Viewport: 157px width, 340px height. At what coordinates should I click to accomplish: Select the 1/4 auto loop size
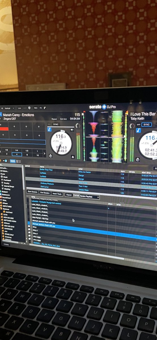click(x=17, y=150)
